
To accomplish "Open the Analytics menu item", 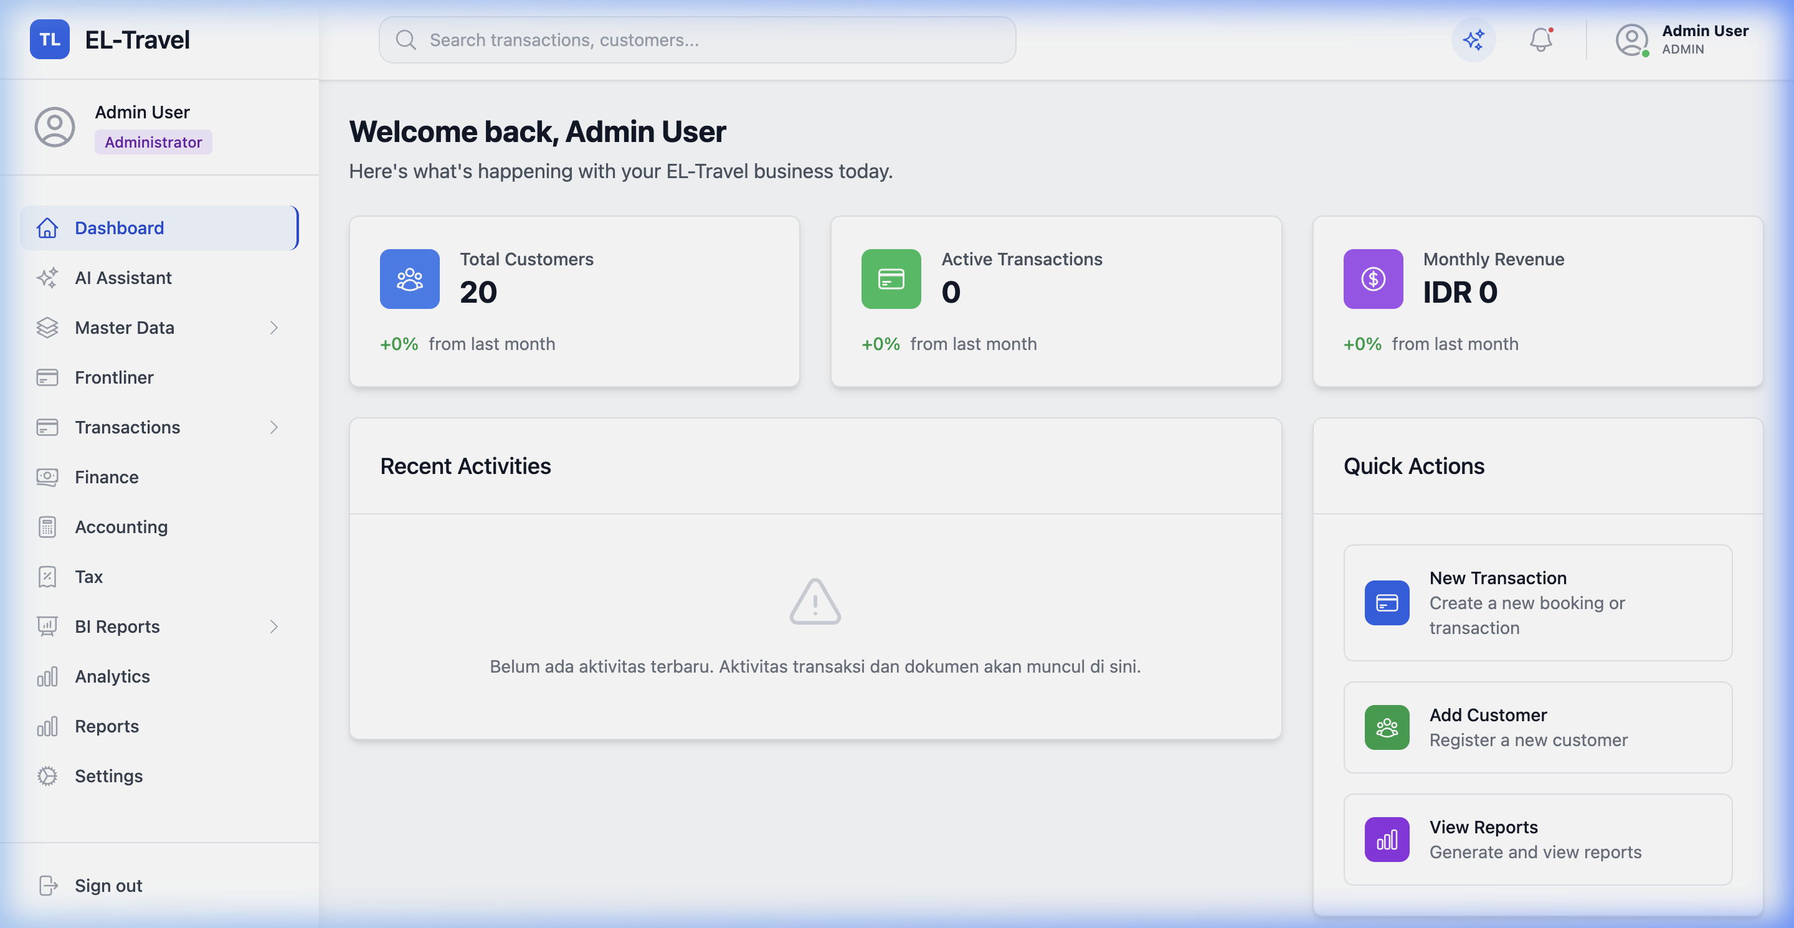I will tap(159, 676).
